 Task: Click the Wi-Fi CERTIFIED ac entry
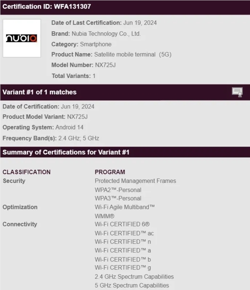(124, 233)
